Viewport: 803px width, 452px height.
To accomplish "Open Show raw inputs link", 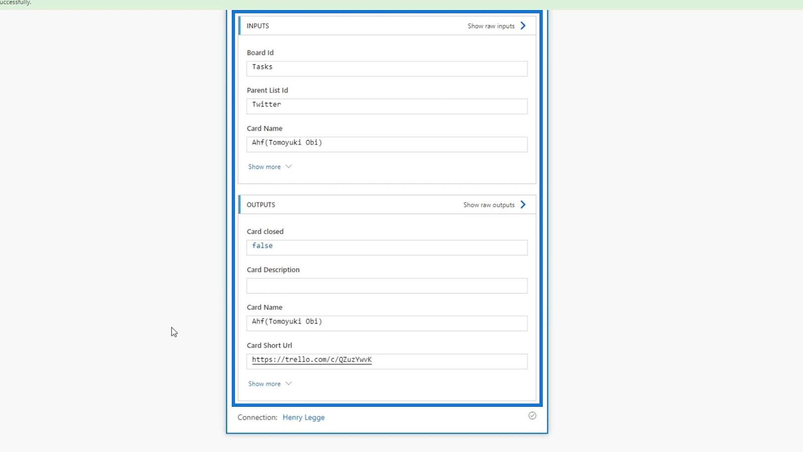I will [491, 26].
